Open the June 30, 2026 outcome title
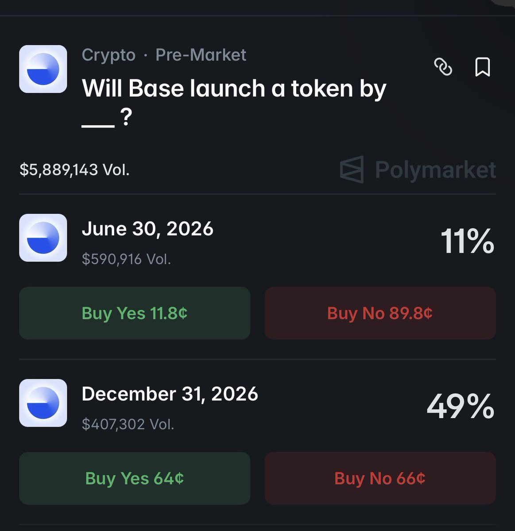 (x=147, y=229)
